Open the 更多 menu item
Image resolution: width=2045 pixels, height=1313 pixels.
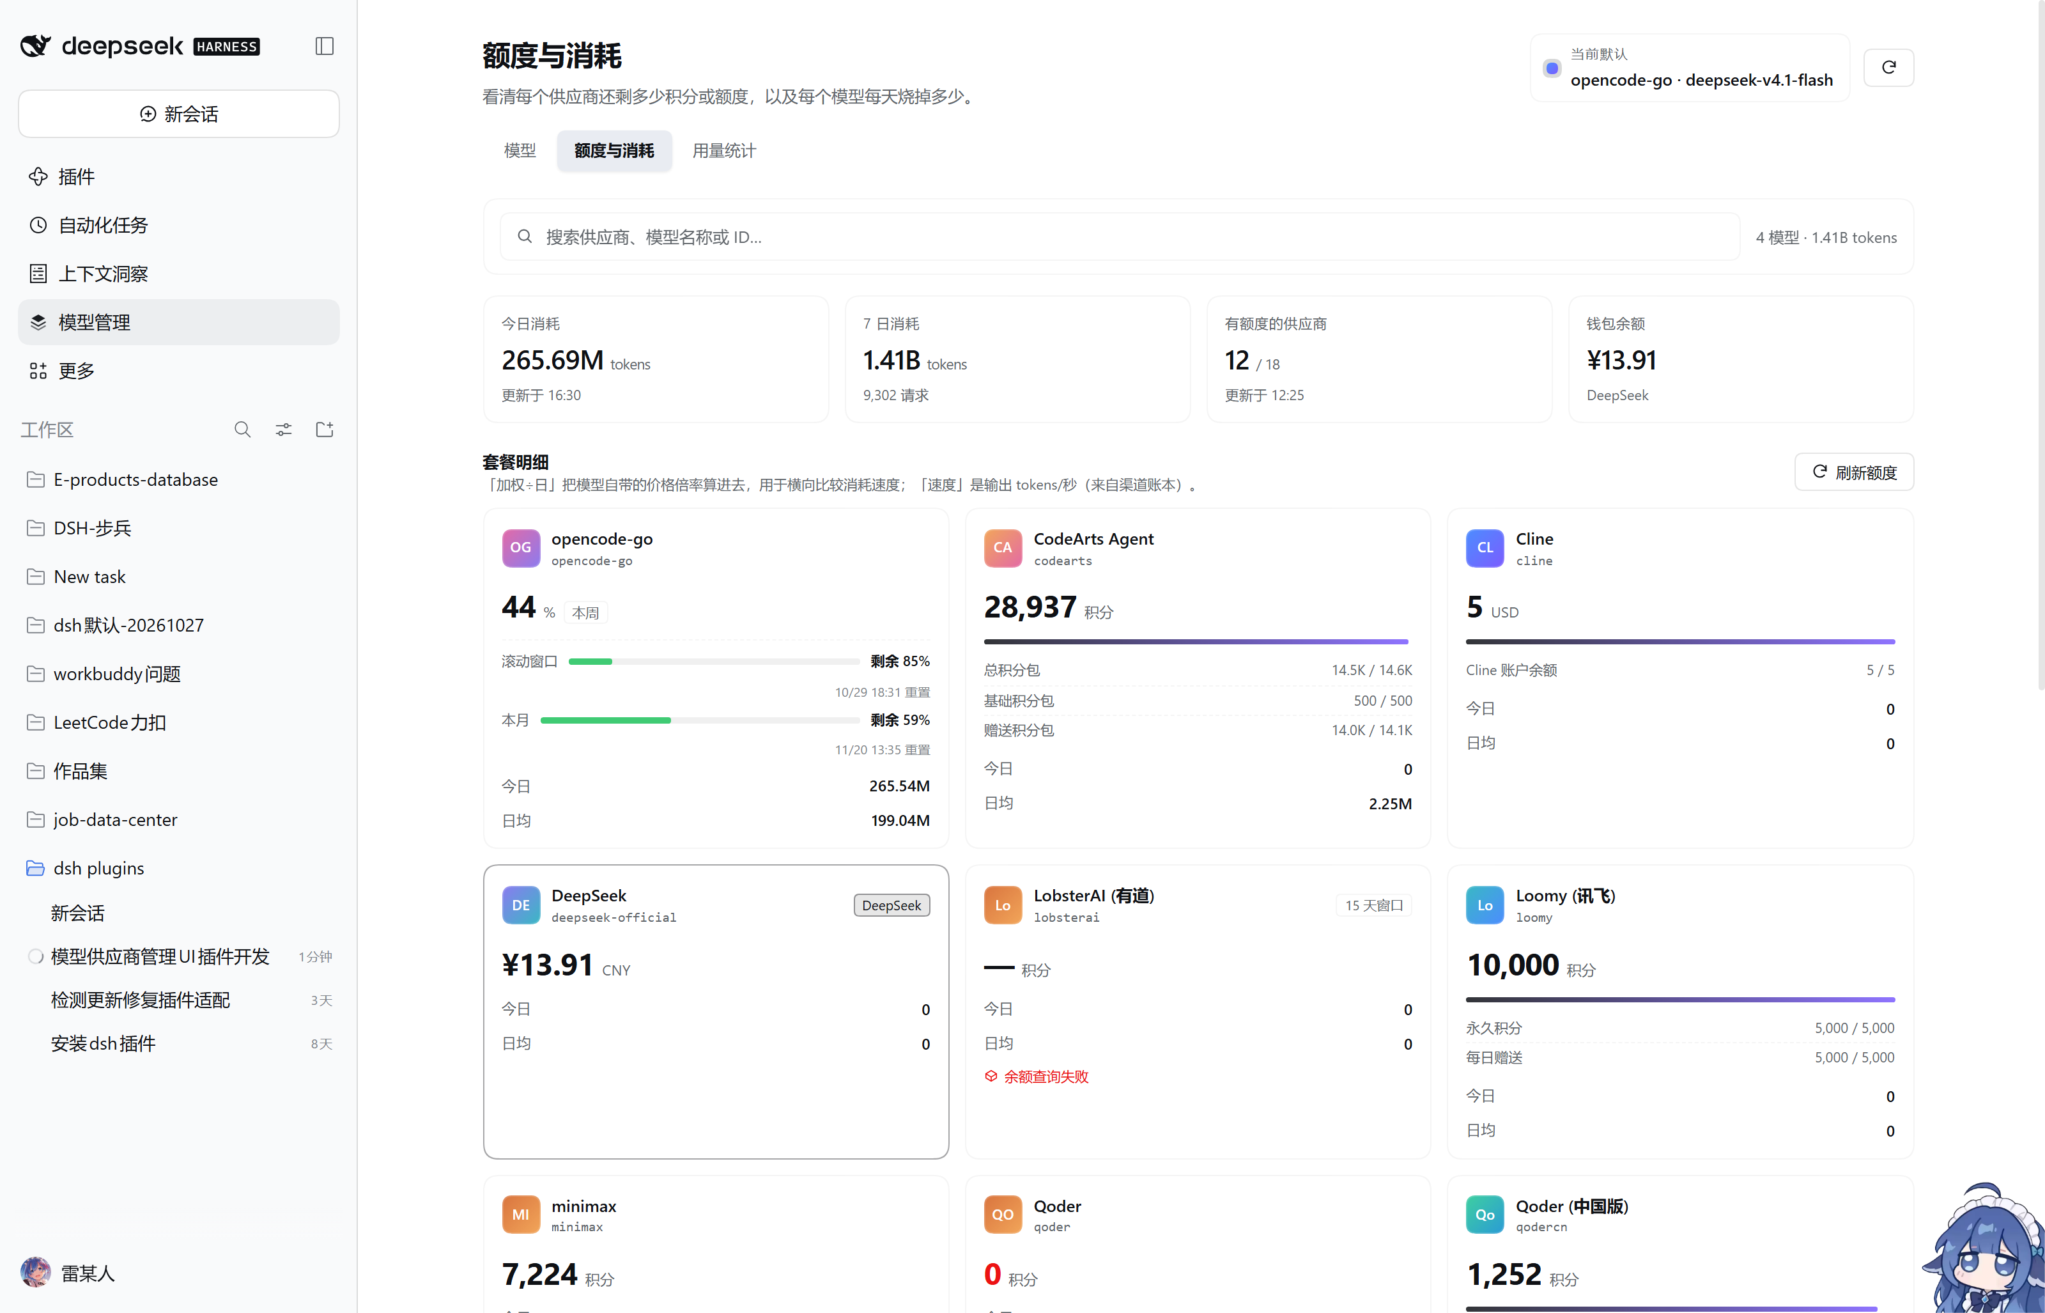coord(179,371)
